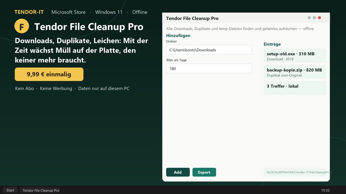Click the 3 Treffer · lokal summary card
Viewport: 346px width, 194px height.
coord(294,88)
